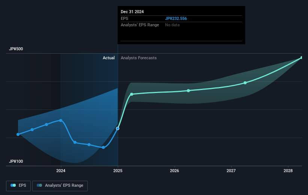Click the Analysts' EPS Range legend swatch
This screenshot has width=308, height=195.
click(39, 185)
